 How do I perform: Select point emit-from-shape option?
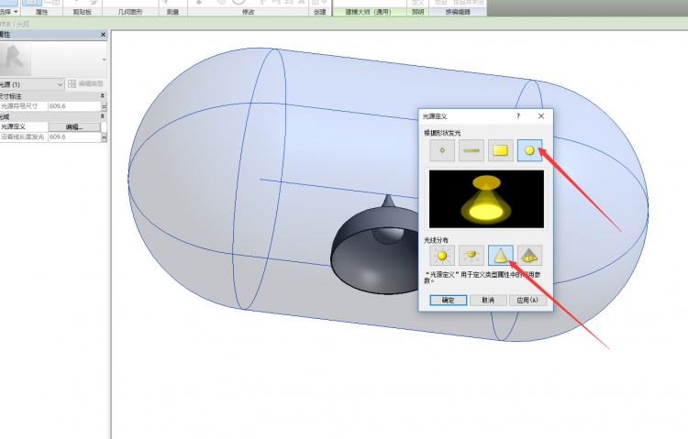click(x=442, y=150)
